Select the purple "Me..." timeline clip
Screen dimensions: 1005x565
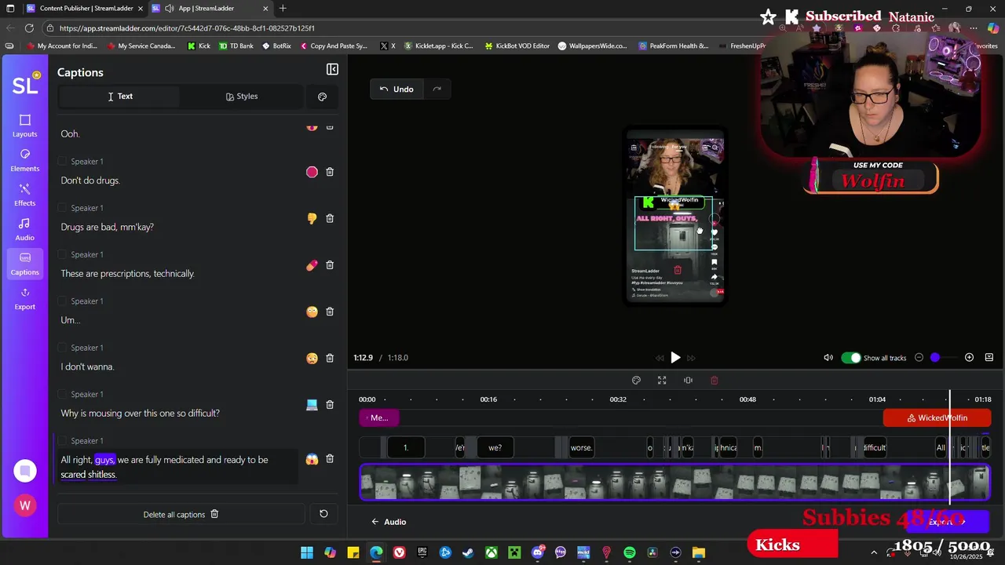tap(379, 418)
